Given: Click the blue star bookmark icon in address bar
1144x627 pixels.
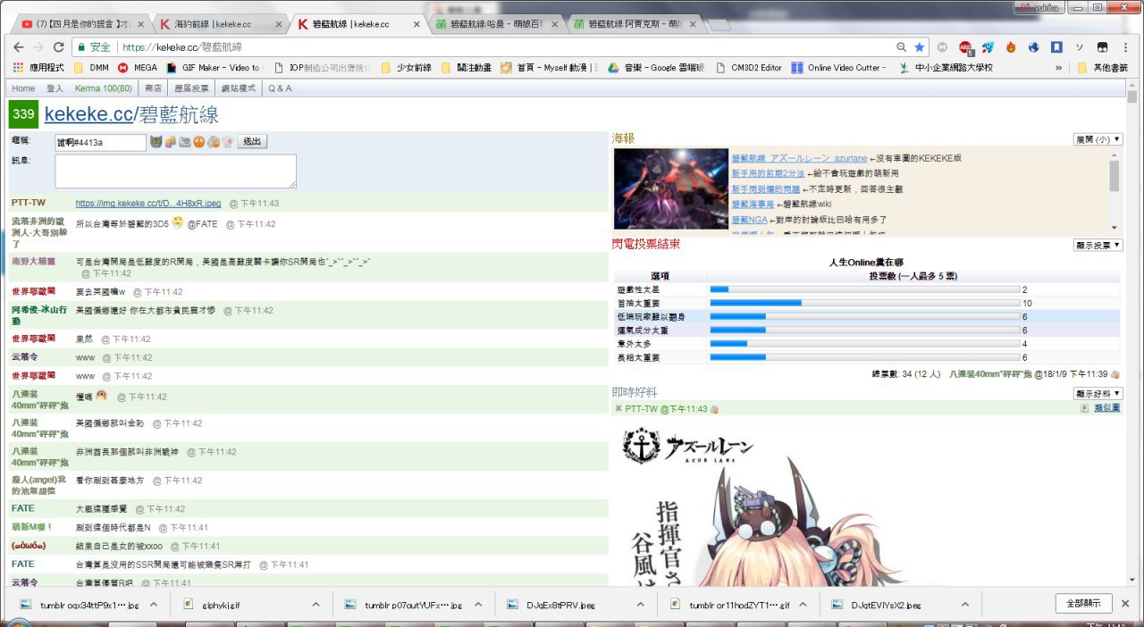Looking at the screenshot, I should 919,47.
